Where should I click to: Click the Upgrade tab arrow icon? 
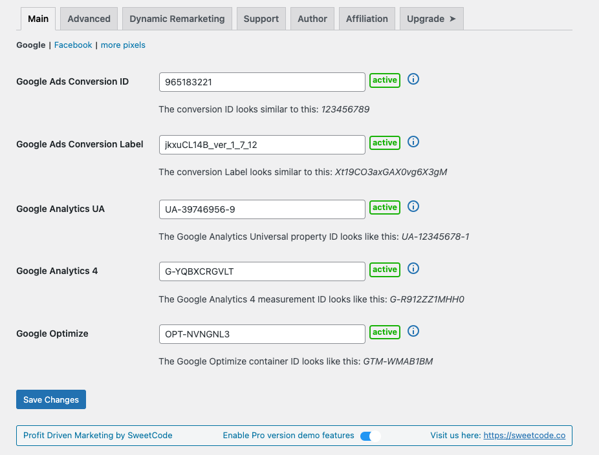(453, 19)
